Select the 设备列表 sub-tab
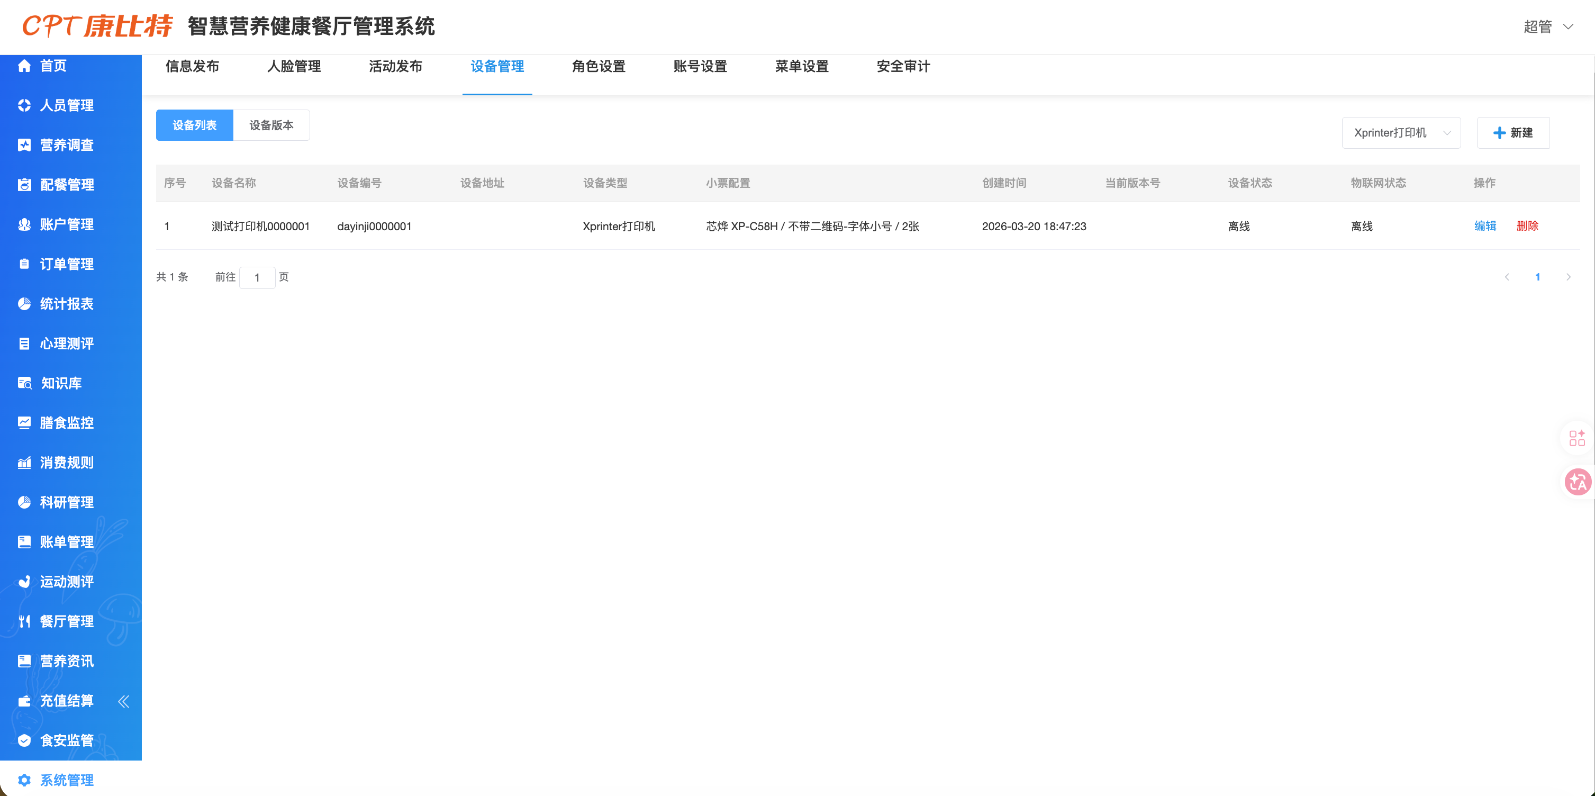The height and width of the screenshot is (796, 1595). (194, 125)
